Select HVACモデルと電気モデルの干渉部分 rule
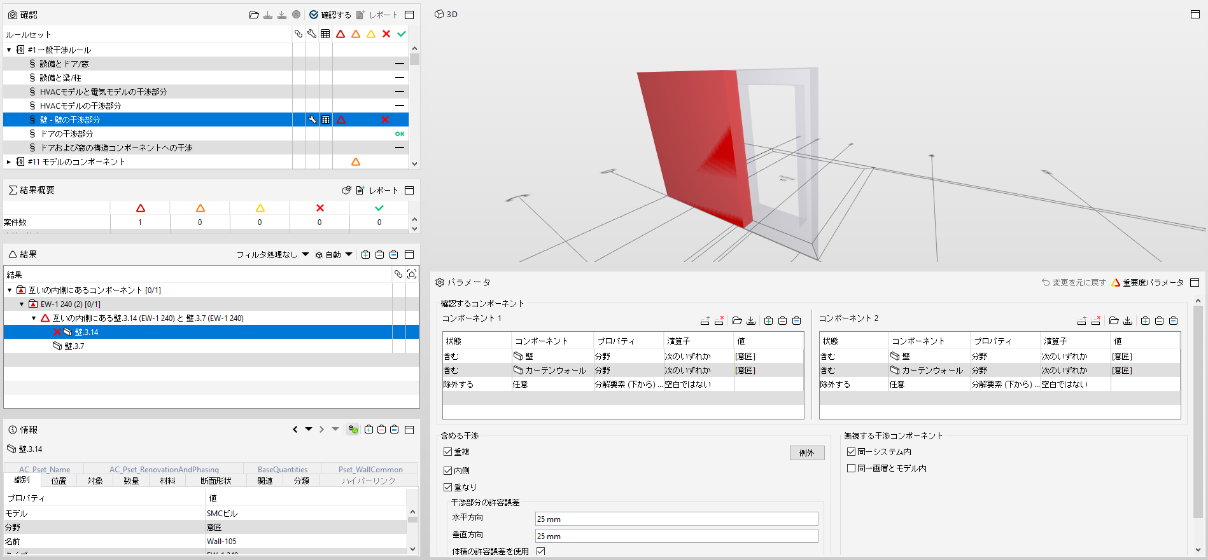The image size is (1208, 560). 206,92
